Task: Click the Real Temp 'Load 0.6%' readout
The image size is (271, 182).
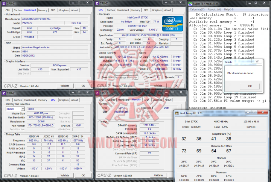Action: point(221,127)
